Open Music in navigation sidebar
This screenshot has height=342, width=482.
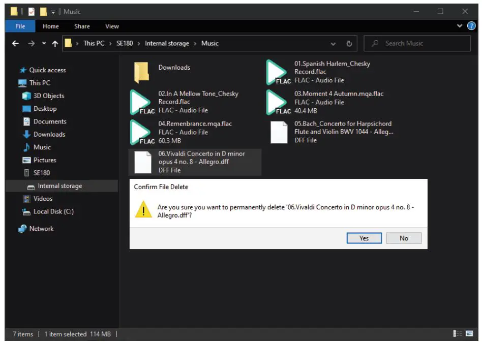42,147
